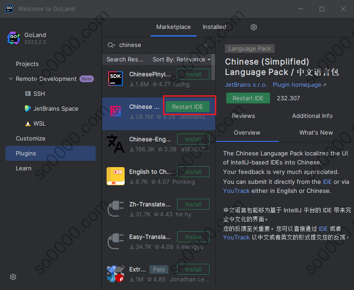Click the English to Chinese book icon
This screenshot has width=354, height=290.
pyautogui.click(x=116, y=176)
